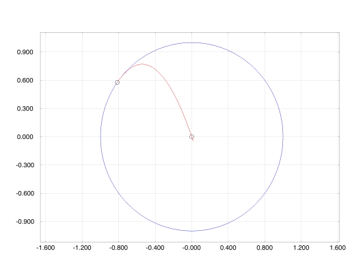Click the x-axis label -1.200
This screenshot has height=263, width=350.
pos(82,248)
